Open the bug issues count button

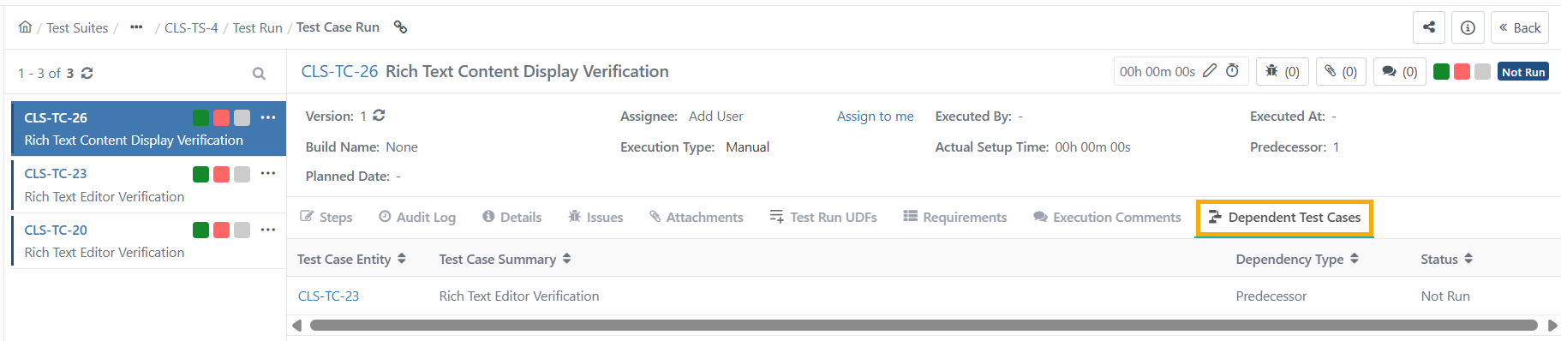[1283, 72]
